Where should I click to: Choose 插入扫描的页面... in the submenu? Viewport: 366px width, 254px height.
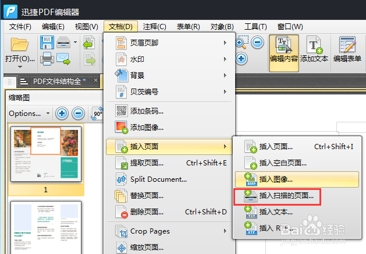click(297, 196)
